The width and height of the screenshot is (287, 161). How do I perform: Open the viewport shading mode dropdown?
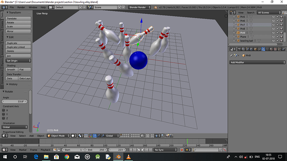coord(74,136)
